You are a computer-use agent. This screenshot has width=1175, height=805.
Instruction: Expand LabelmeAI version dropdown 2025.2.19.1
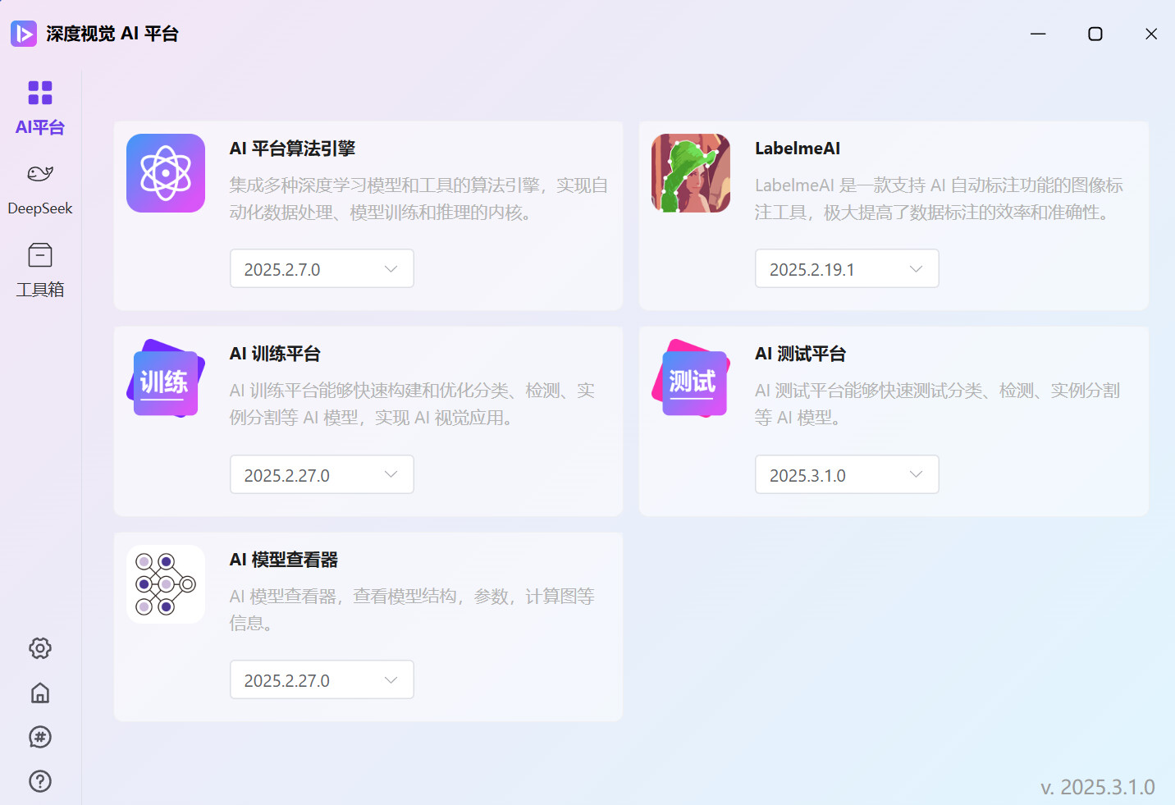(x=847, y=269)
